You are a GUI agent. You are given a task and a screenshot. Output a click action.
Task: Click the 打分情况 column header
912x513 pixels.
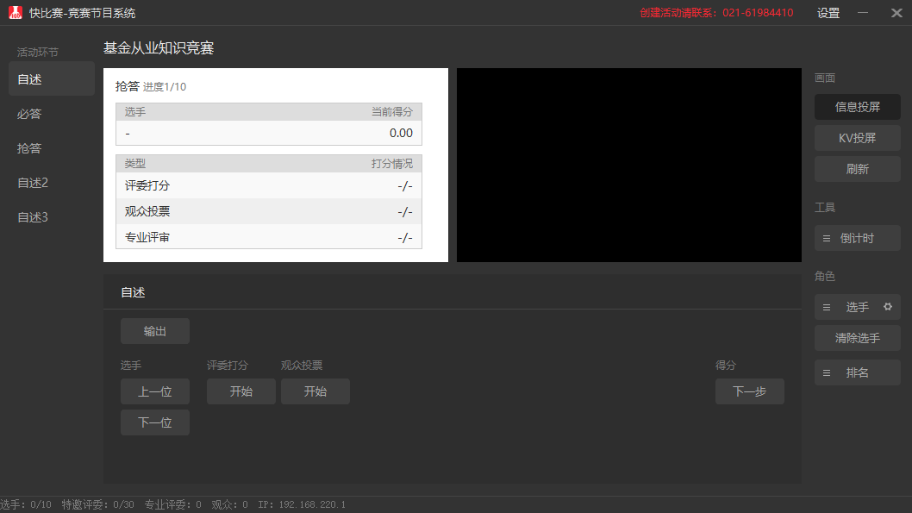pos(392,164)
